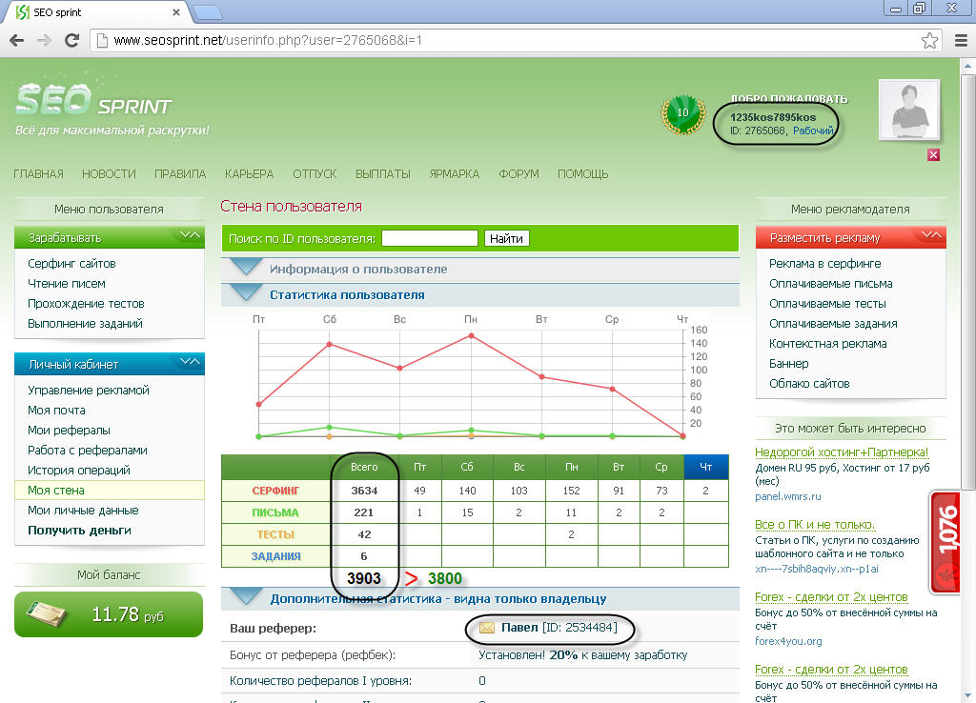
Task: Click the envelope icon next to Павел
Action: (x=487, y=628)
